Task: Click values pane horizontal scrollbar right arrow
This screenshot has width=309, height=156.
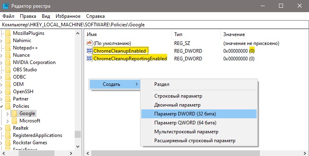Action: tap(305, 153)
